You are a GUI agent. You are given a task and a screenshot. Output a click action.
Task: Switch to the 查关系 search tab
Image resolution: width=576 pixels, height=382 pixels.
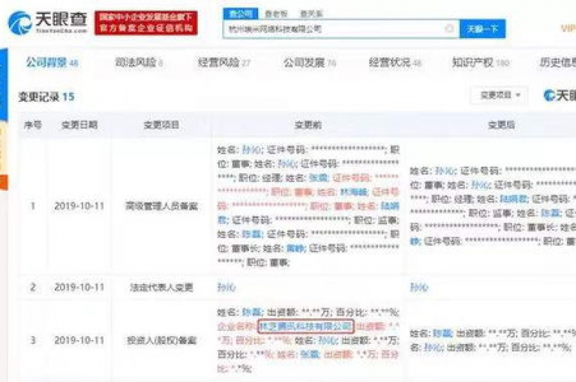(x=311, y=14)
